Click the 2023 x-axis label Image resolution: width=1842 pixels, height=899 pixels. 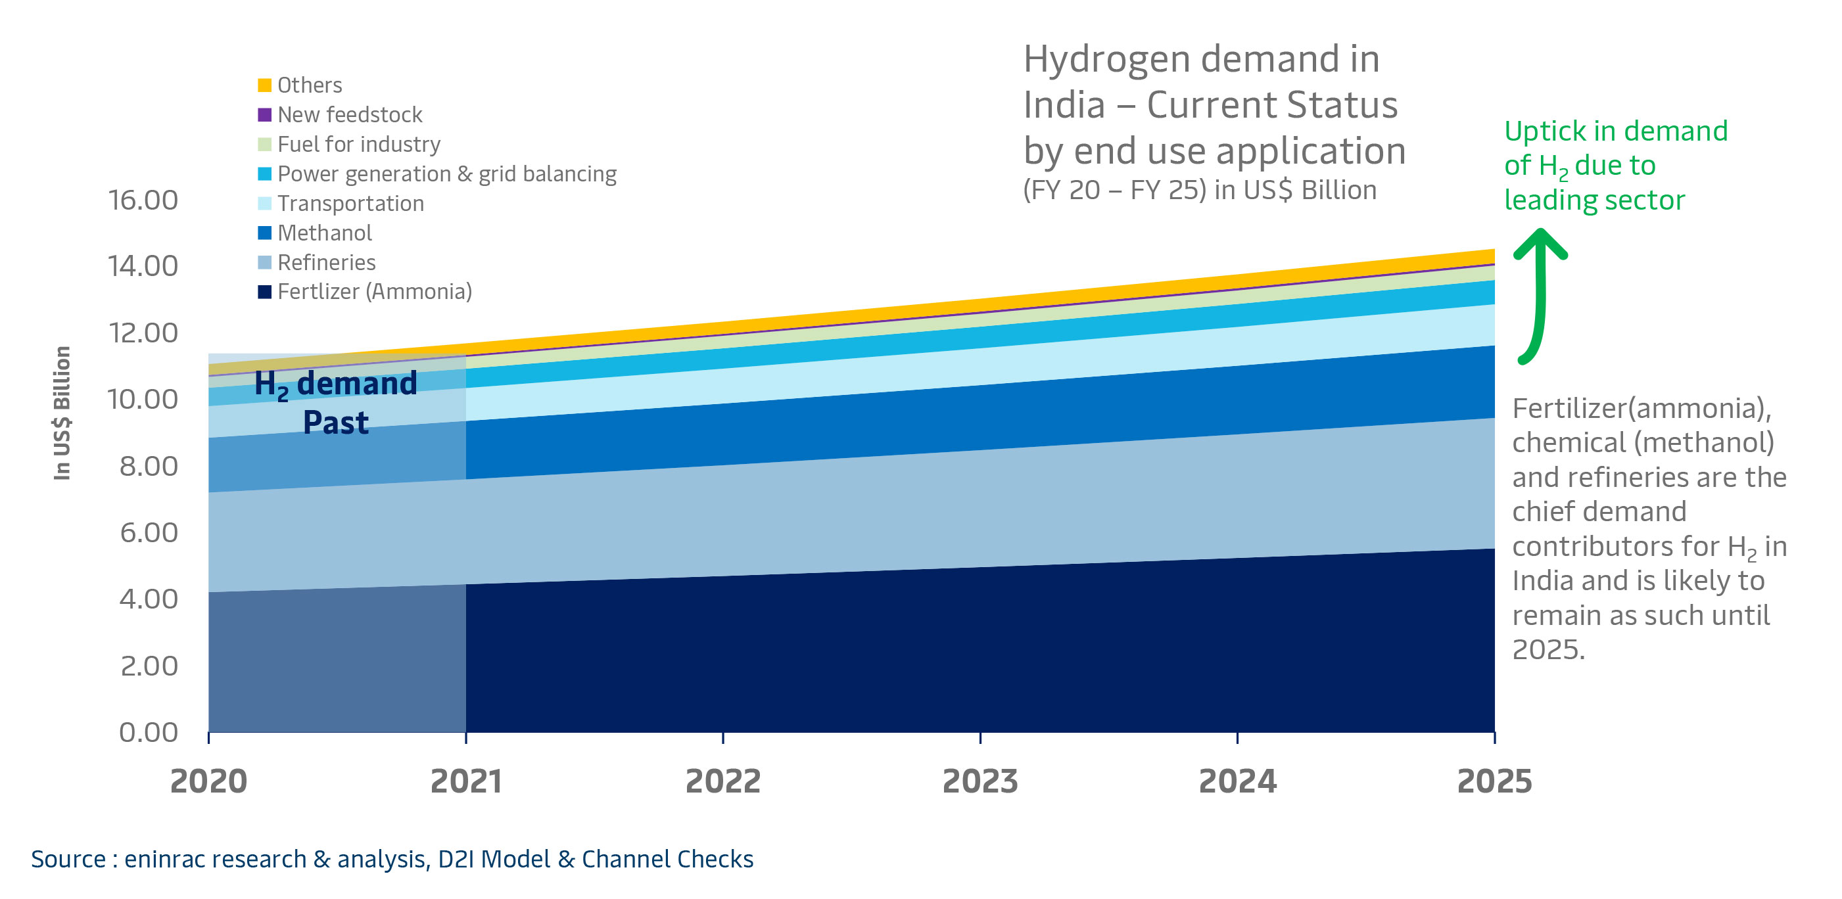[980, 781]
